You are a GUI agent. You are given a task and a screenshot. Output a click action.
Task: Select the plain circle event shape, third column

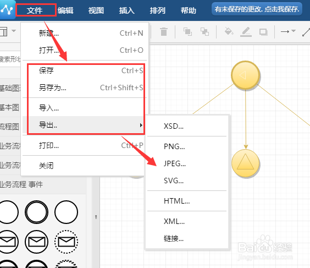coord(66,212)
